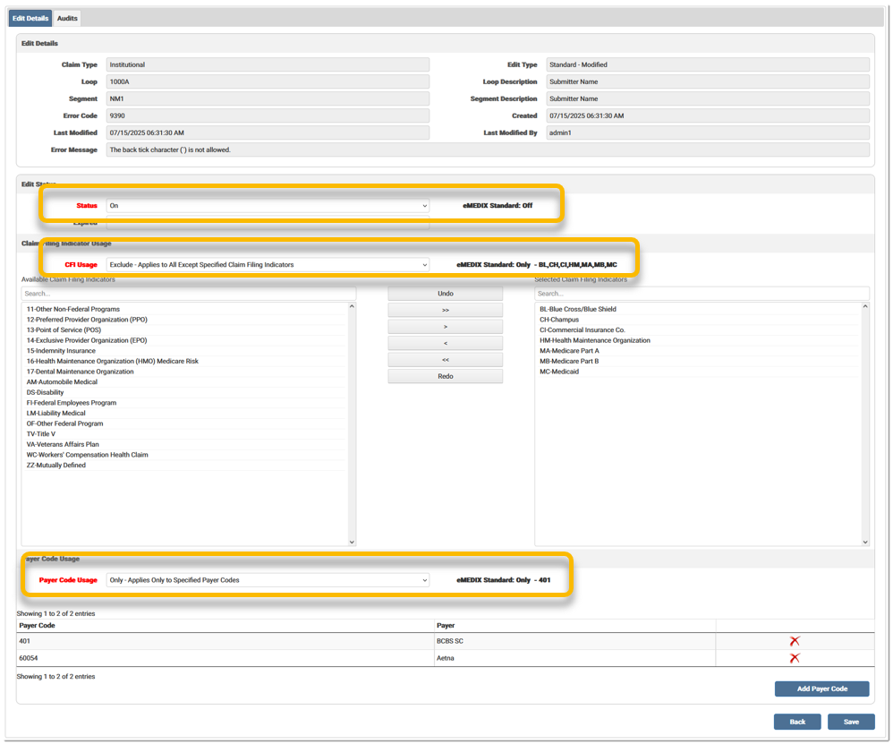Click the Add Payer Code button
The height and width of the screenshot is (744, 893).
point(821,688)
